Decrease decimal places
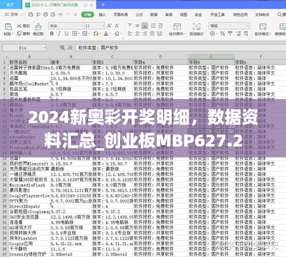 point(246,34)
